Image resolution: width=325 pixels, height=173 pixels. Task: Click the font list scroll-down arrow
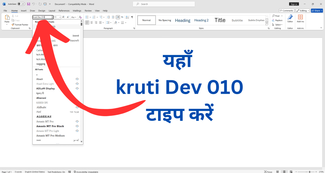pos(82,141)
